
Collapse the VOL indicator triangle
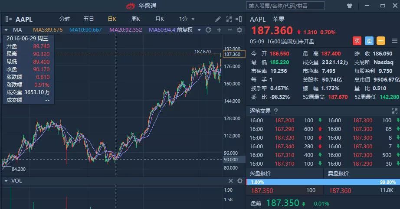pyautogui.click(x=6, y=181)
